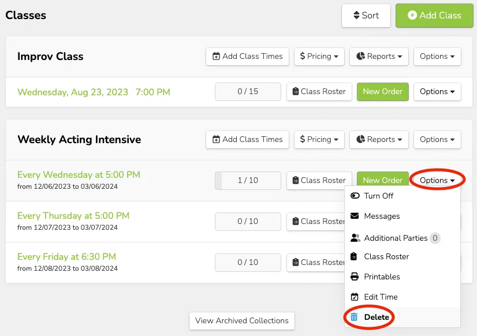Image resolution: width=477 pixels, height=336 pixels.
Task: Click the Turn Off toggle icon
Action: point(355,196)
